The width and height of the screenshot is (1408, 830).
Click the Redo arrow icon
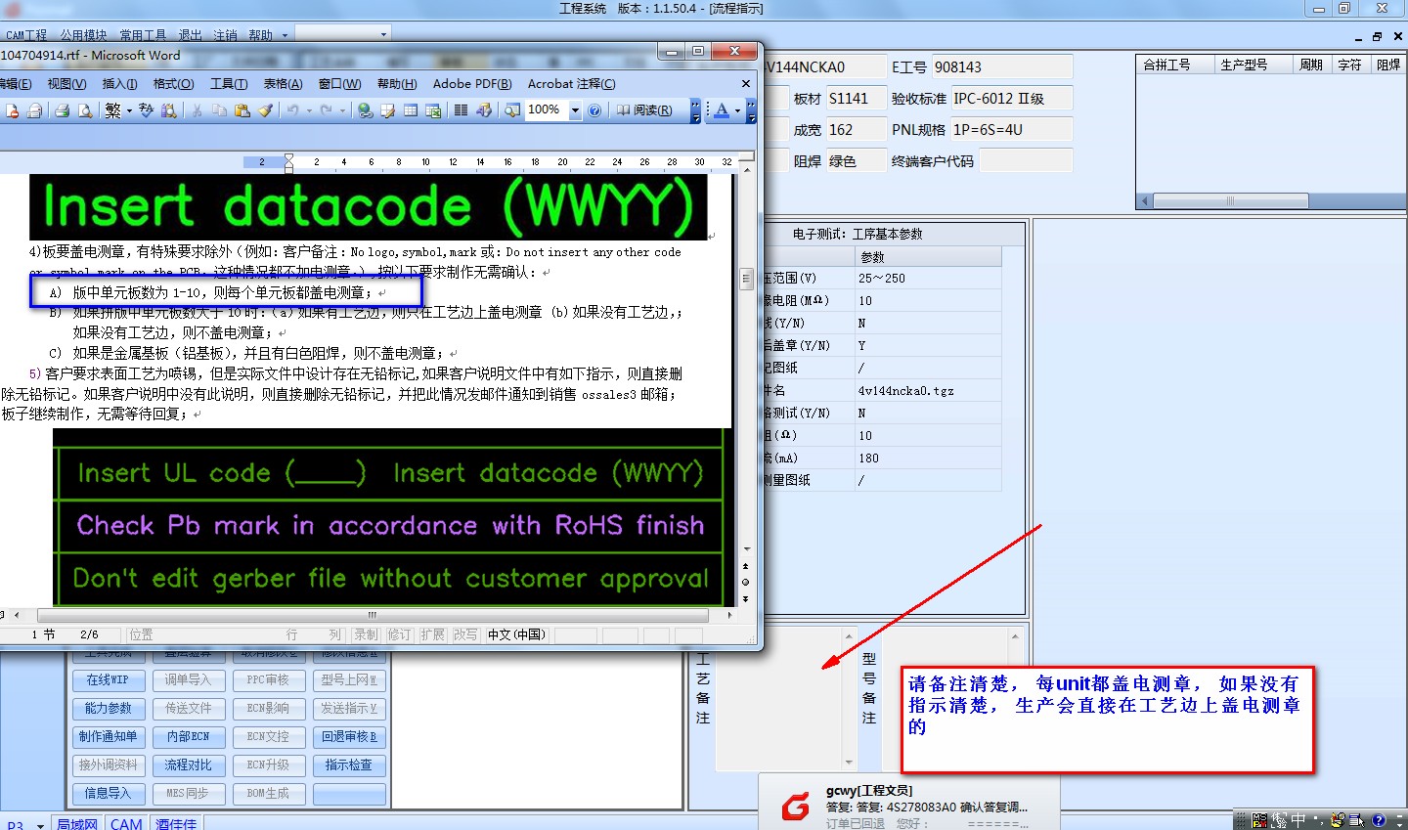pyautogui.click(x=326, y=110)
